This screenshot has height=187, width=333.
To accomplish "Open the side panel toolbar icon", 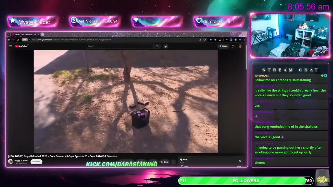I will [x=231, y=40].
